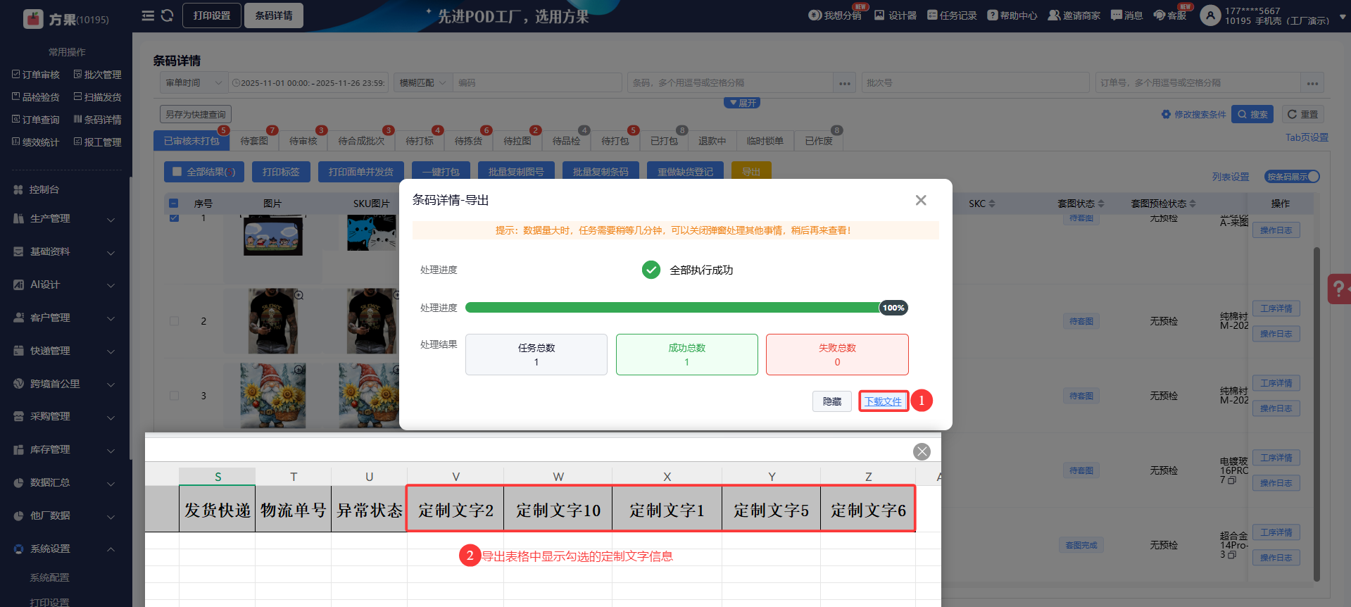Click the yellow 导出 export button
The width and height of the screenshot is (1351, 607).
click(x=751, y=172)
